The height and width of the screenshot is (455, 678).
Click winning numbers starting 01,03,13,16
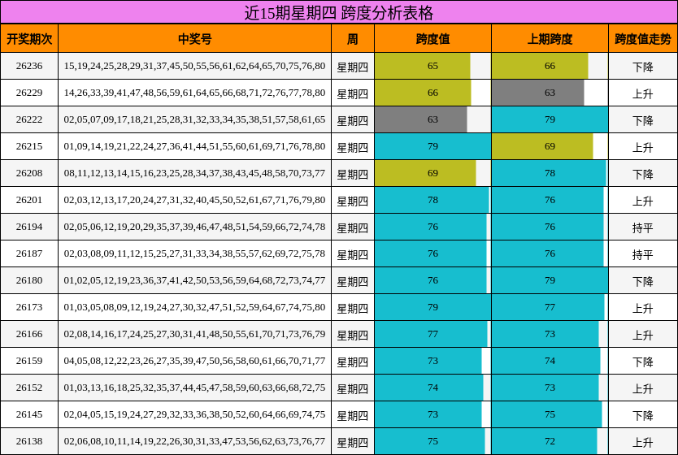tap(194, 388)
